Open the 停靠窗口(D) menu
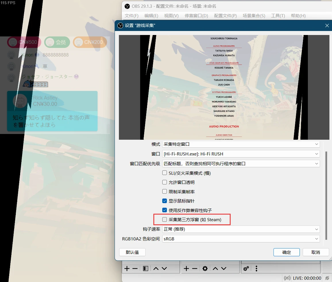The height and width of the screenshot is (282, 332). pyautogui.click(x=196, y=16)
